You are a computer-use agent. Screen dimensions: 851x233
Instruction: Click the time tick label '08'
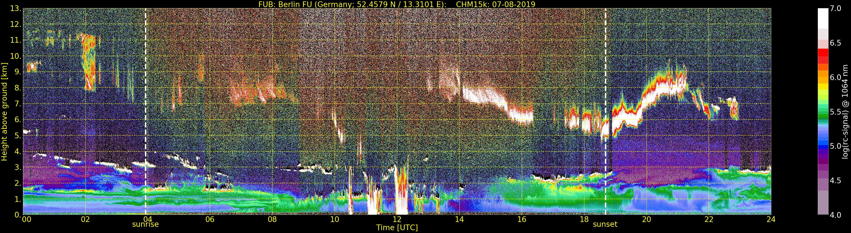[272, 219]
